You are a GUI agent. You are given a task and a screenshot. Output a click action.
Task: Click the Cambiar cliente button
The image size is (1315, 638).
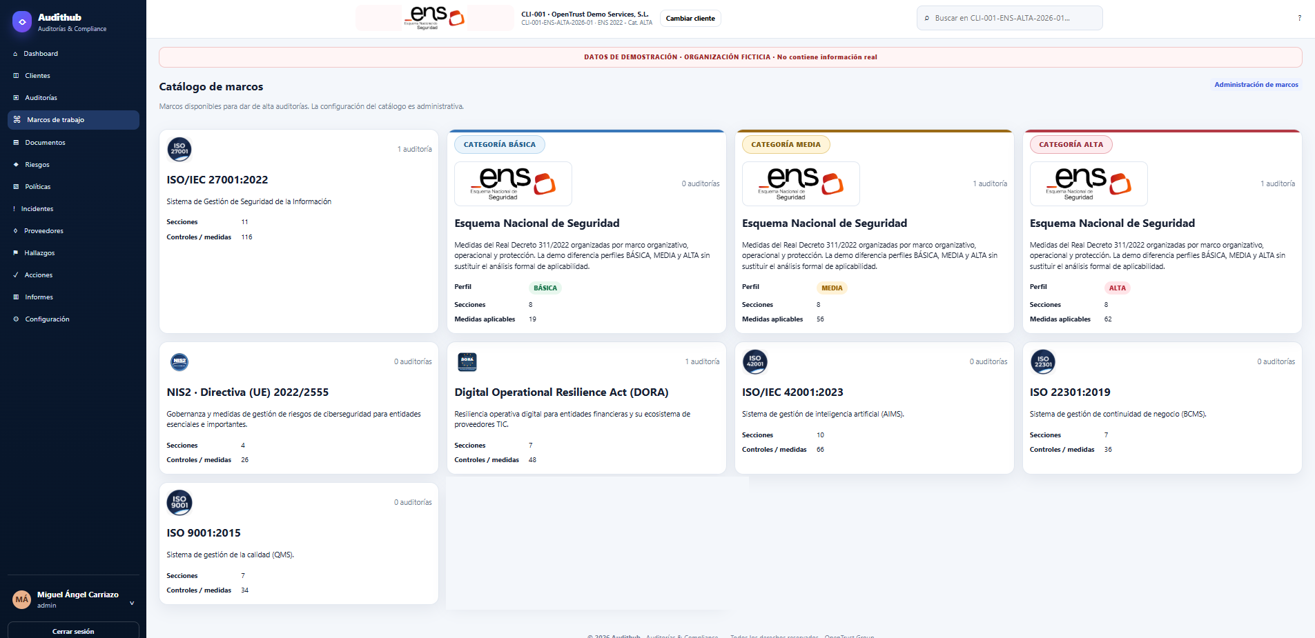coord(690,19)
